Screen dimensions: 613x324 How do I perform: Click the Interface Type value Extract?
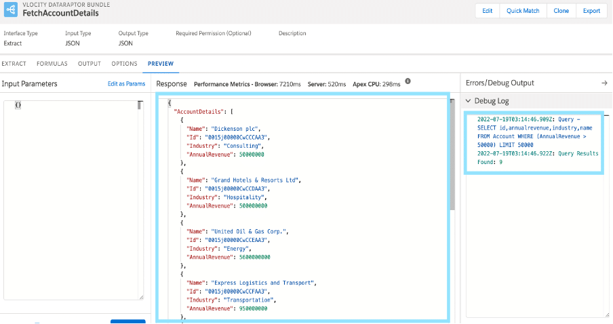(x=13, y=43)
